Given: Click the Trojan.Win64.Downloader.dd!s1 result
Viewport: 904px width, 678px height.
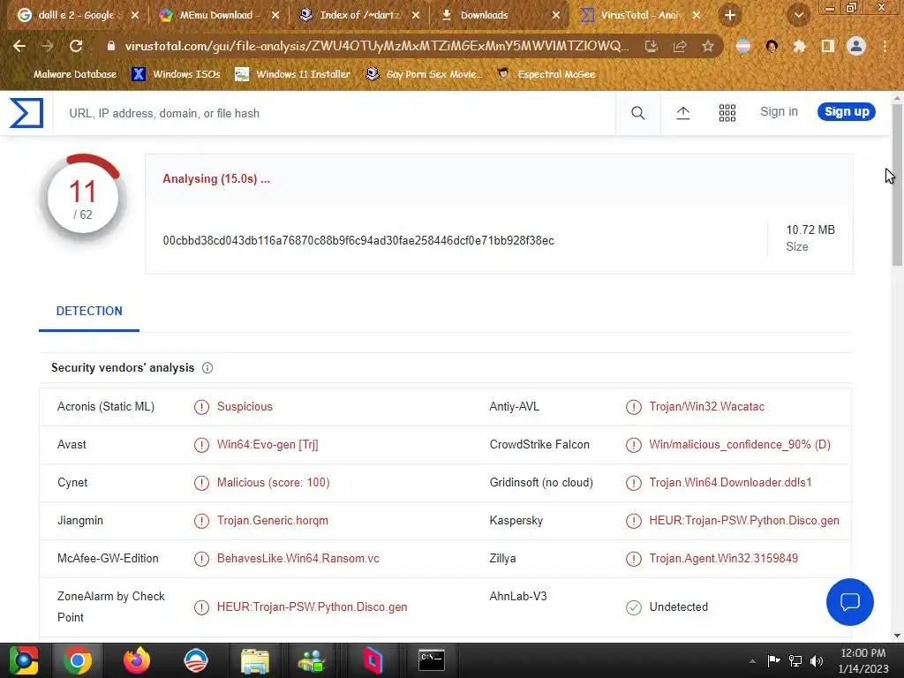Looking at the screenshot, I should coord(730,483).
